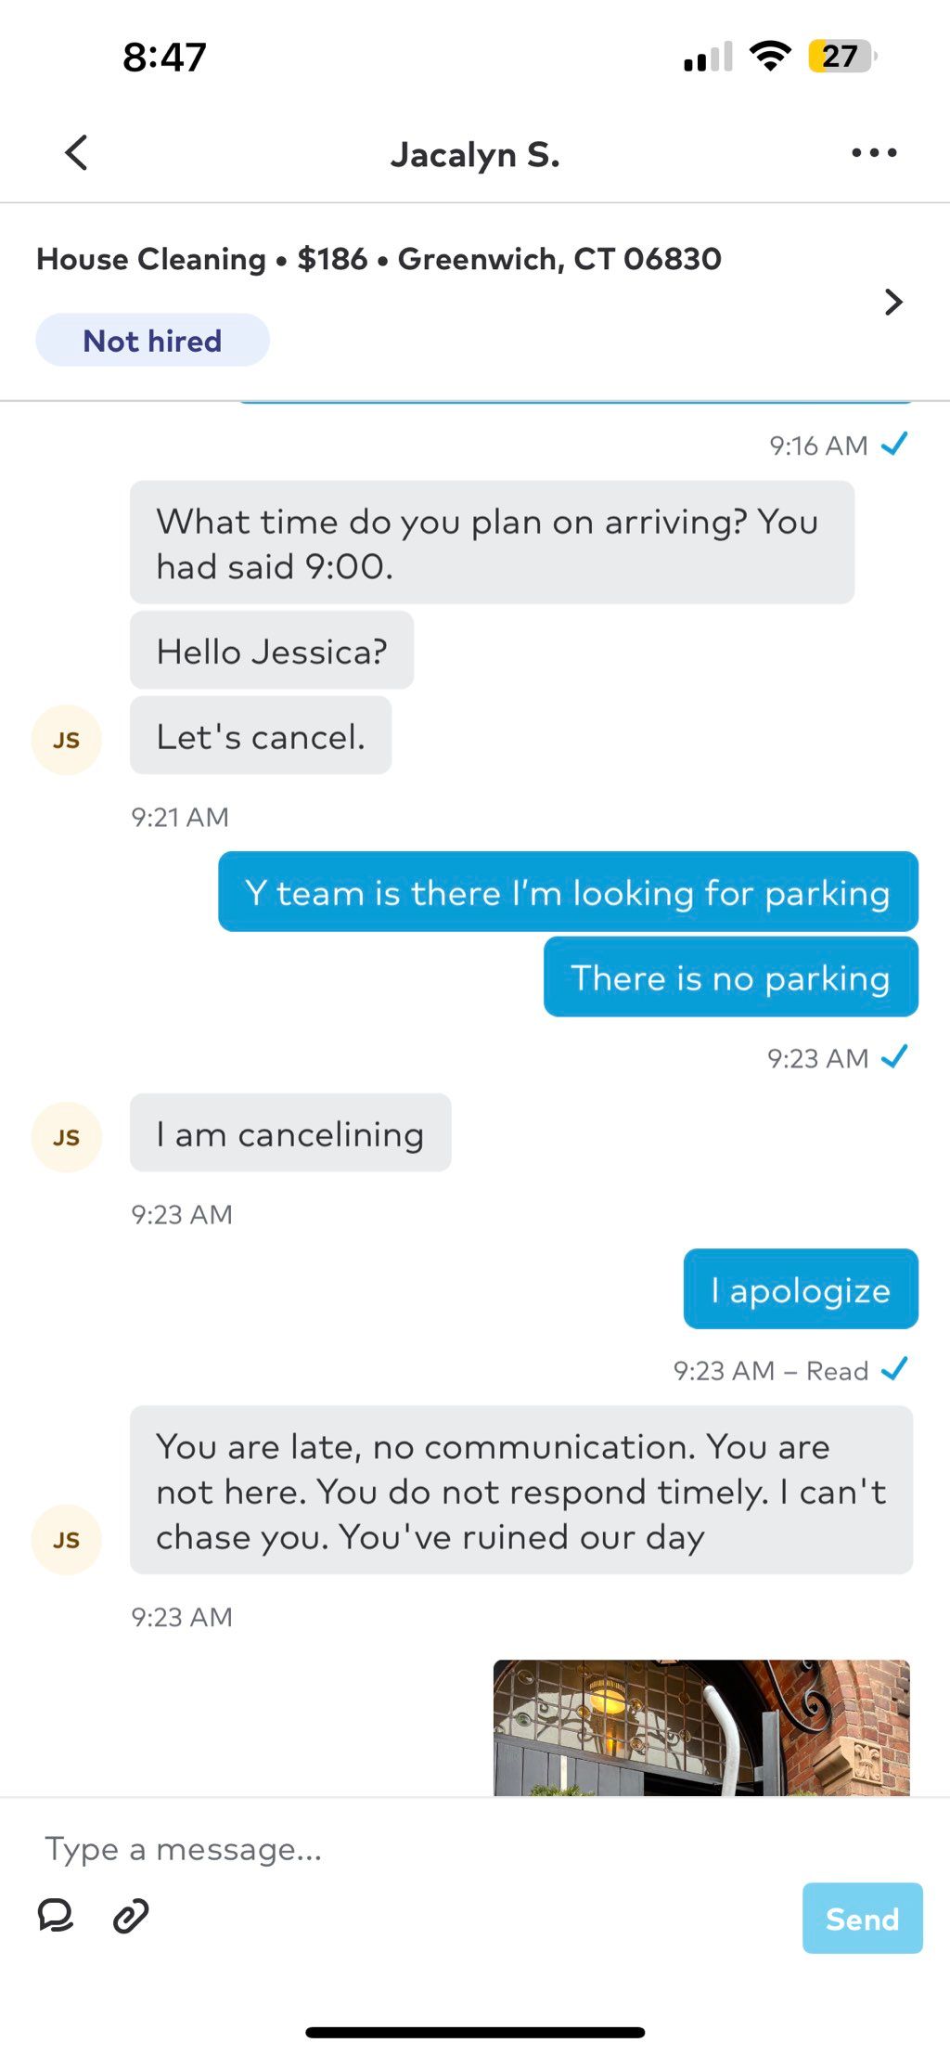
Task: Tap the Send button
Action: pyautogui.click(x=862, y=1918)
